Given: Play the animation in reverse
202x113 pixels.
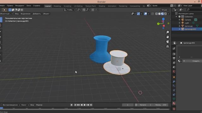Looking at the screenshot, I should (x=81, y=105).
